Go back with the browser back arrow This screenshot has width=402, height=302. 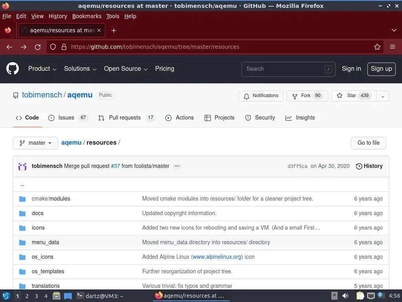point(9,47)
